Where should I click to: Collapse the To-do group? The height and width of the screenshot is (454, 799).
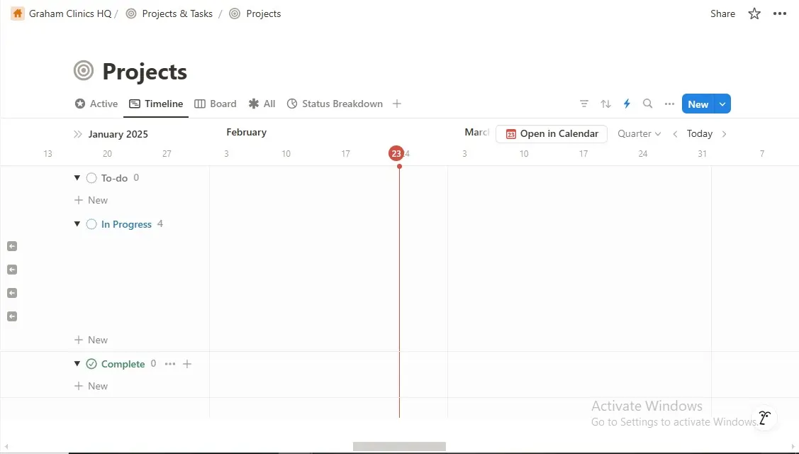tap(77, 178)
